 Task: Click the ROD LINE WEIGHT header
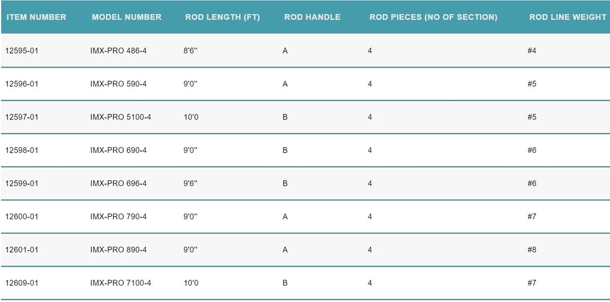568,17
